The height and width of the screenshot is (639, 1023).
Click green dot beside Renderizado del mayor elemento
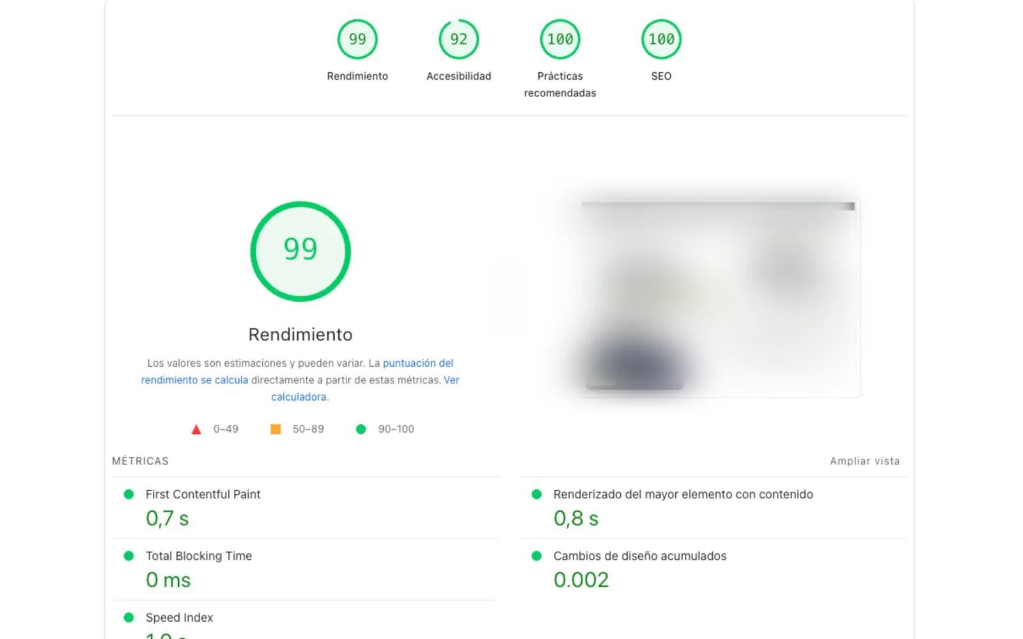click(536, 494)
